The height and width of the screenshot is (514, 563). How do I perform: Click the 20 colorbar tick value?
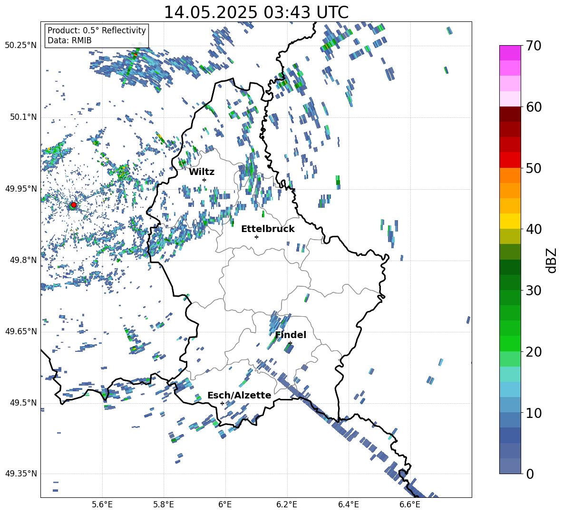point(534,352)
